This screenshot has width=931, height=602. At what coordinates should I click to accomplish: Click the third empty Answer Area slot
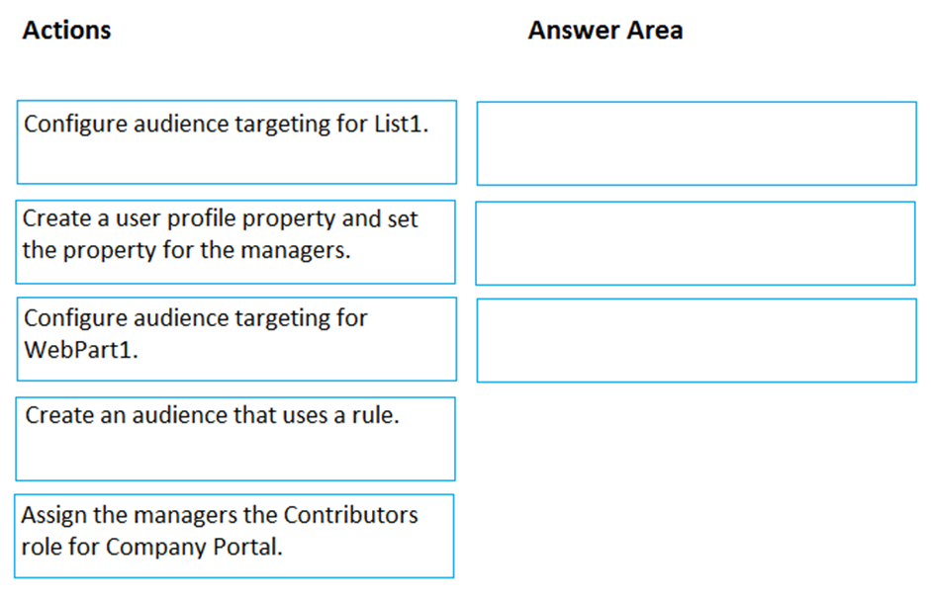click(x=697, y=340)
